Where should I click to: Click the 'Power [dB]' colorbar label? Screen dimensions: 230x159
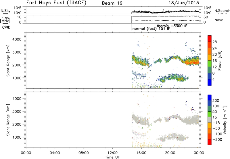coord(220,61)
